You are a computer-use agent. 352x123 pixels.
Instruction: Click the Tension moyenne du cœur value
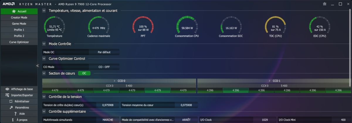[x=186, y=105]
